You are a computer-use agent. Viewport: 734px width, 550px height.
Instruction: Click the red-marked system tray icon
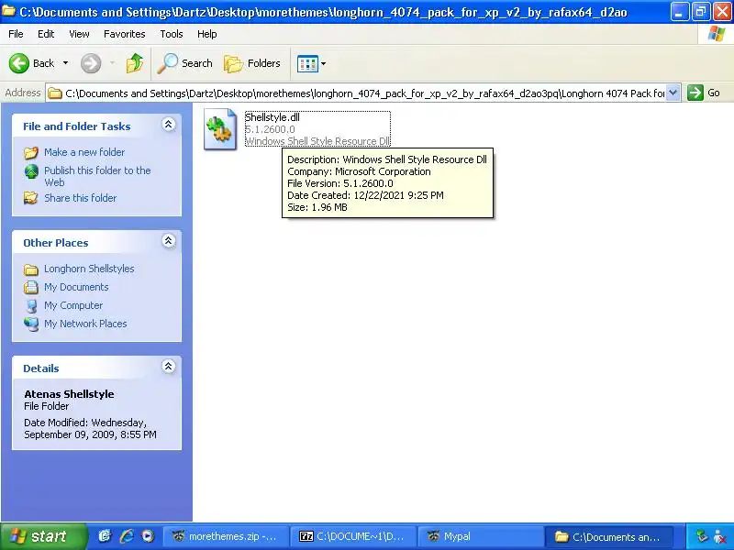(x=720, y=536)
